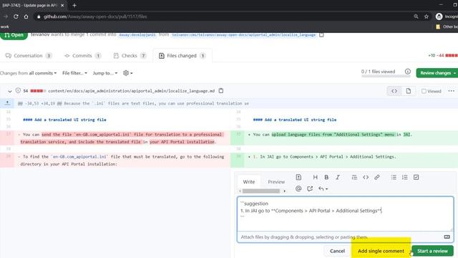This screenshot has width=458, height=258.
Task: Open the Changes from all commits dropdown
Action: tap(29, 73)
